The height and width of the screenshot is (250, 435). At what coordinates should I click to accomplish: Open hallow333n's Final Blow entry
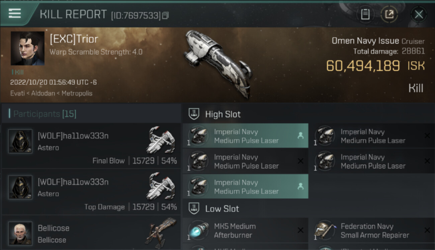pos(91,147)
